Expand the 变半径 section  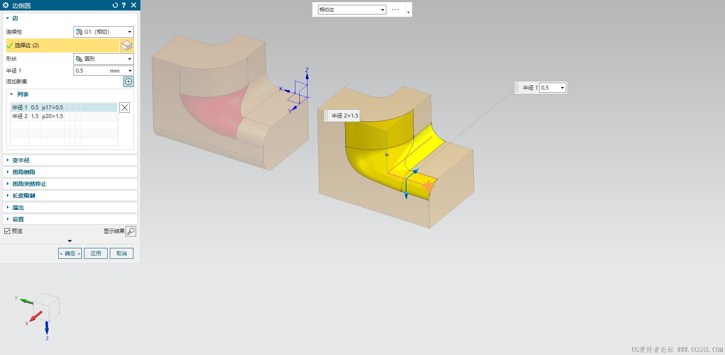[70, 160]
